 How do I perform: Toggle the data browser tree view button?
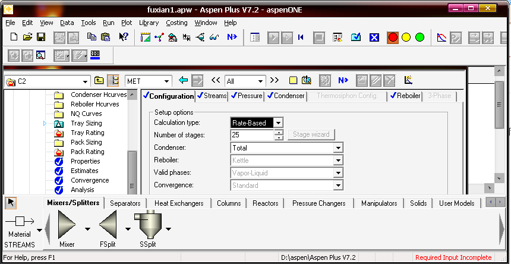[113, 81]
